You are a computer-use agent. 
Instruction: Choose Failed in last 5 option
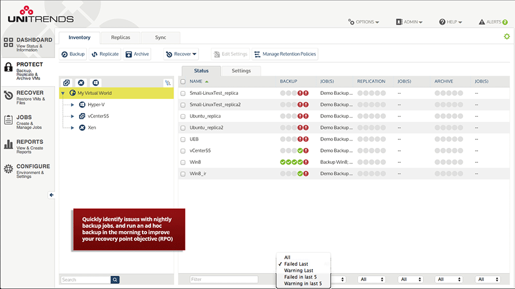(x=300, y=277)
